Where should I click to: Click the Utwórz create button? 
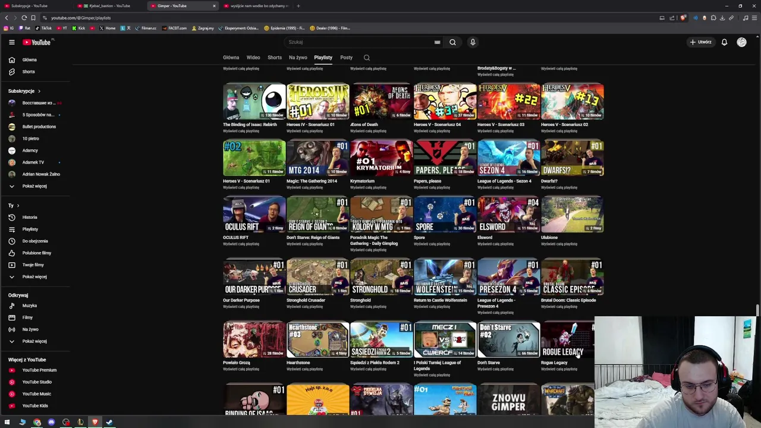click(x=701, y=42)
